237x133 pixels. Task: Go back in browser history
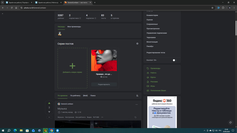pyautogui.click(x=3, y=8)
